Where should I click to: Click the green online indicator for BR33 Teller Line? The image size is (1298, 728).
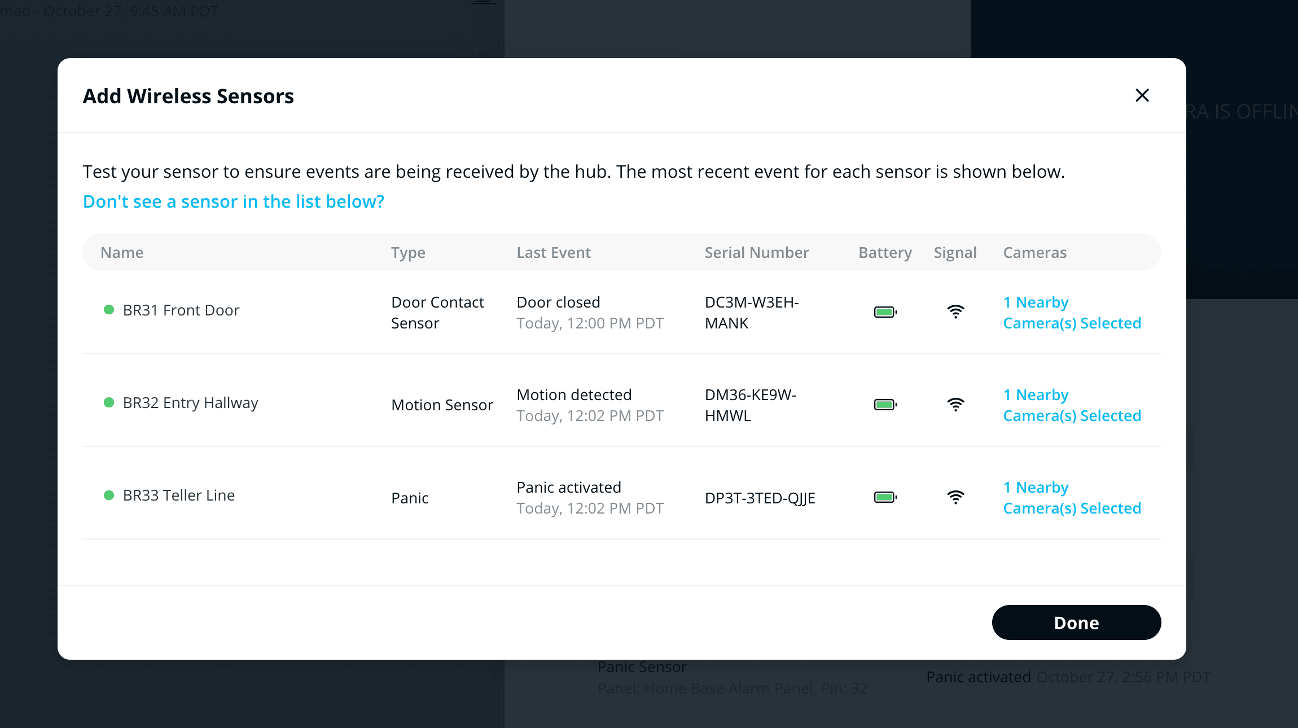[x=108, y=495]
